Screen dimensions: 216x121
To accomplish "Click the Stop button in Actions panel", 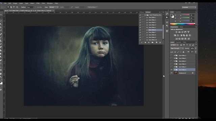I will pos(145,43).
